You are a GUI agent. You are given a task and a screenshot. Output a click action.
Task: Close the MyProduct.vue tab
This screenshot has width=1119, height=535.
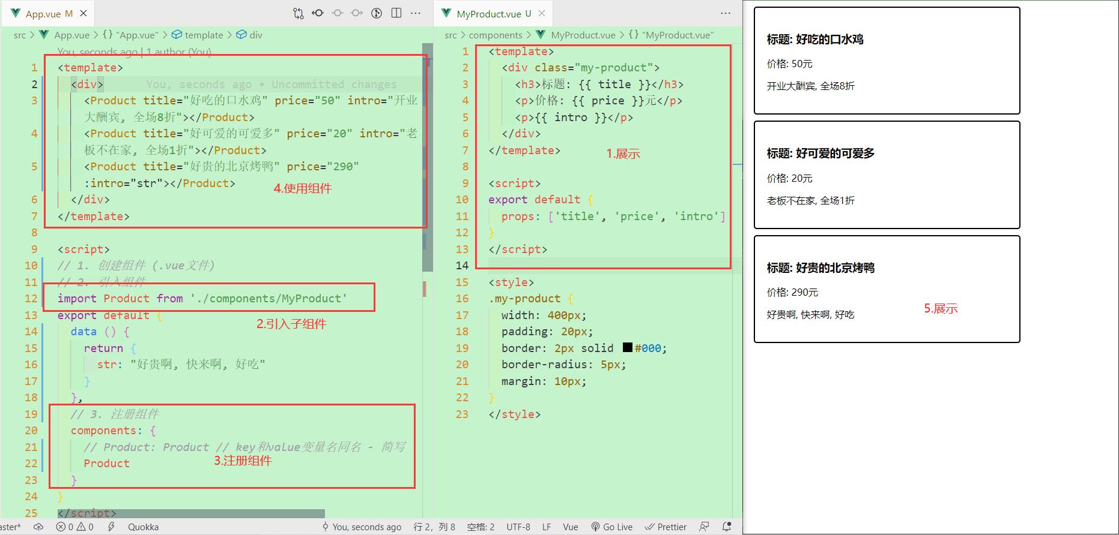pyautogui.click(x=542, y=13)
